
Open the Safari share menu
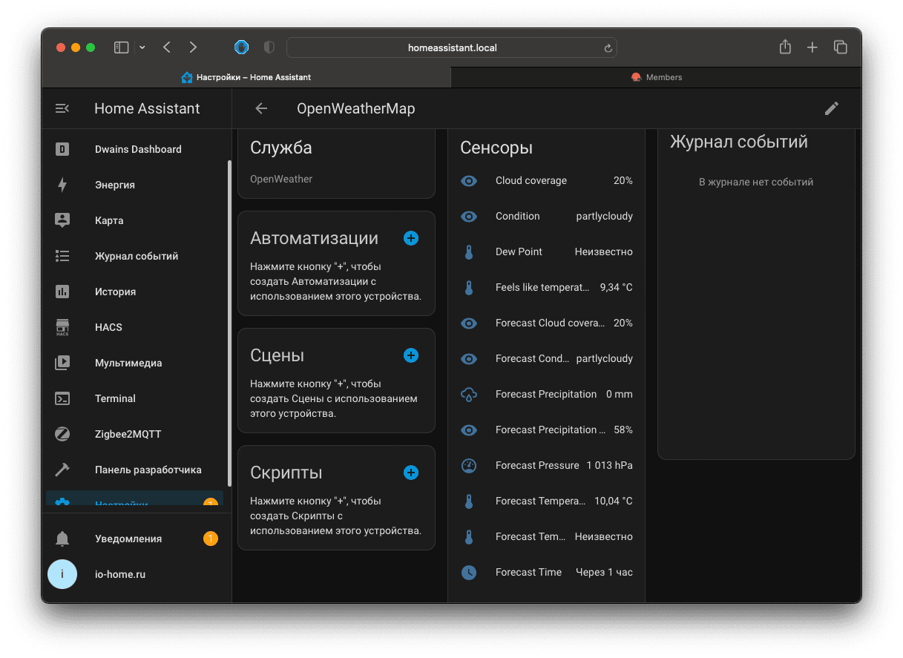coord(785,47)
